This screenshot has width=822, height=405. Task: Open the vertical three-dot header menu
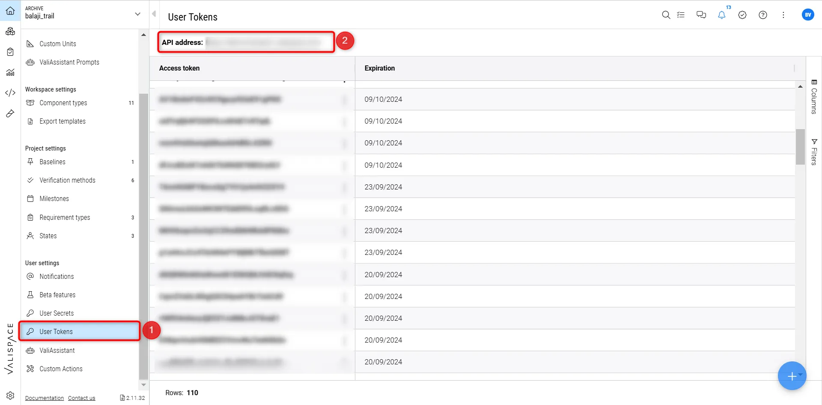pyautogui.click(x=783, y=15)
